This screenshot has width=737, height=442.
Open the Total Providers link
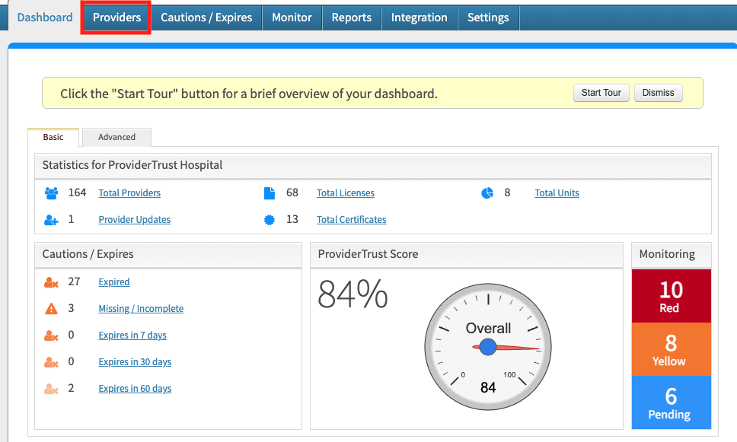[x=129, y=193]
